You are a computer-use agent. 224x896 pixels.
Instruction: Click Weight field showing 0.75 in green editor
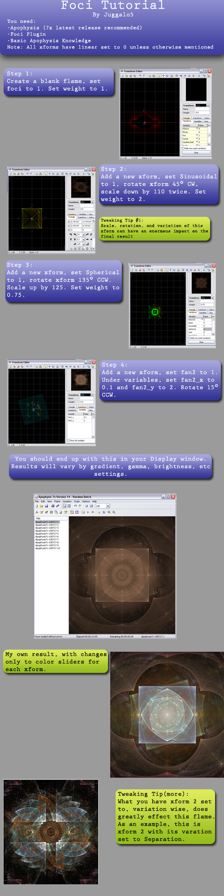pos(207,305)
